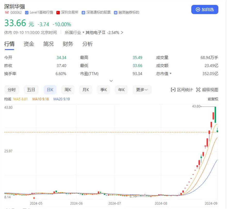Viewport: 227px width, 209px height.
Task: Expand more quote details chevron
Action: click(111, 81)
